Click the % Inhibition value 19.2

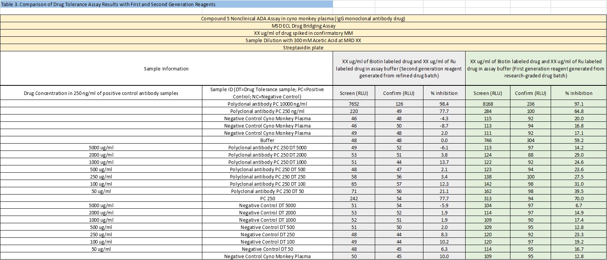click(x=579, y=242)
